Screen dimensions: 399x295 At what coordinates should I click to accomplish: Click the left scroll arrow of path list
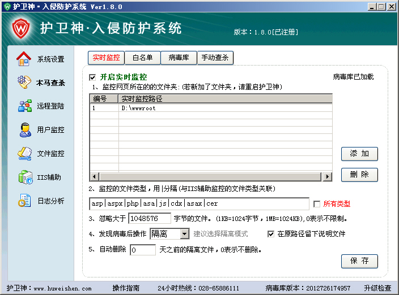tap(95, 176)
